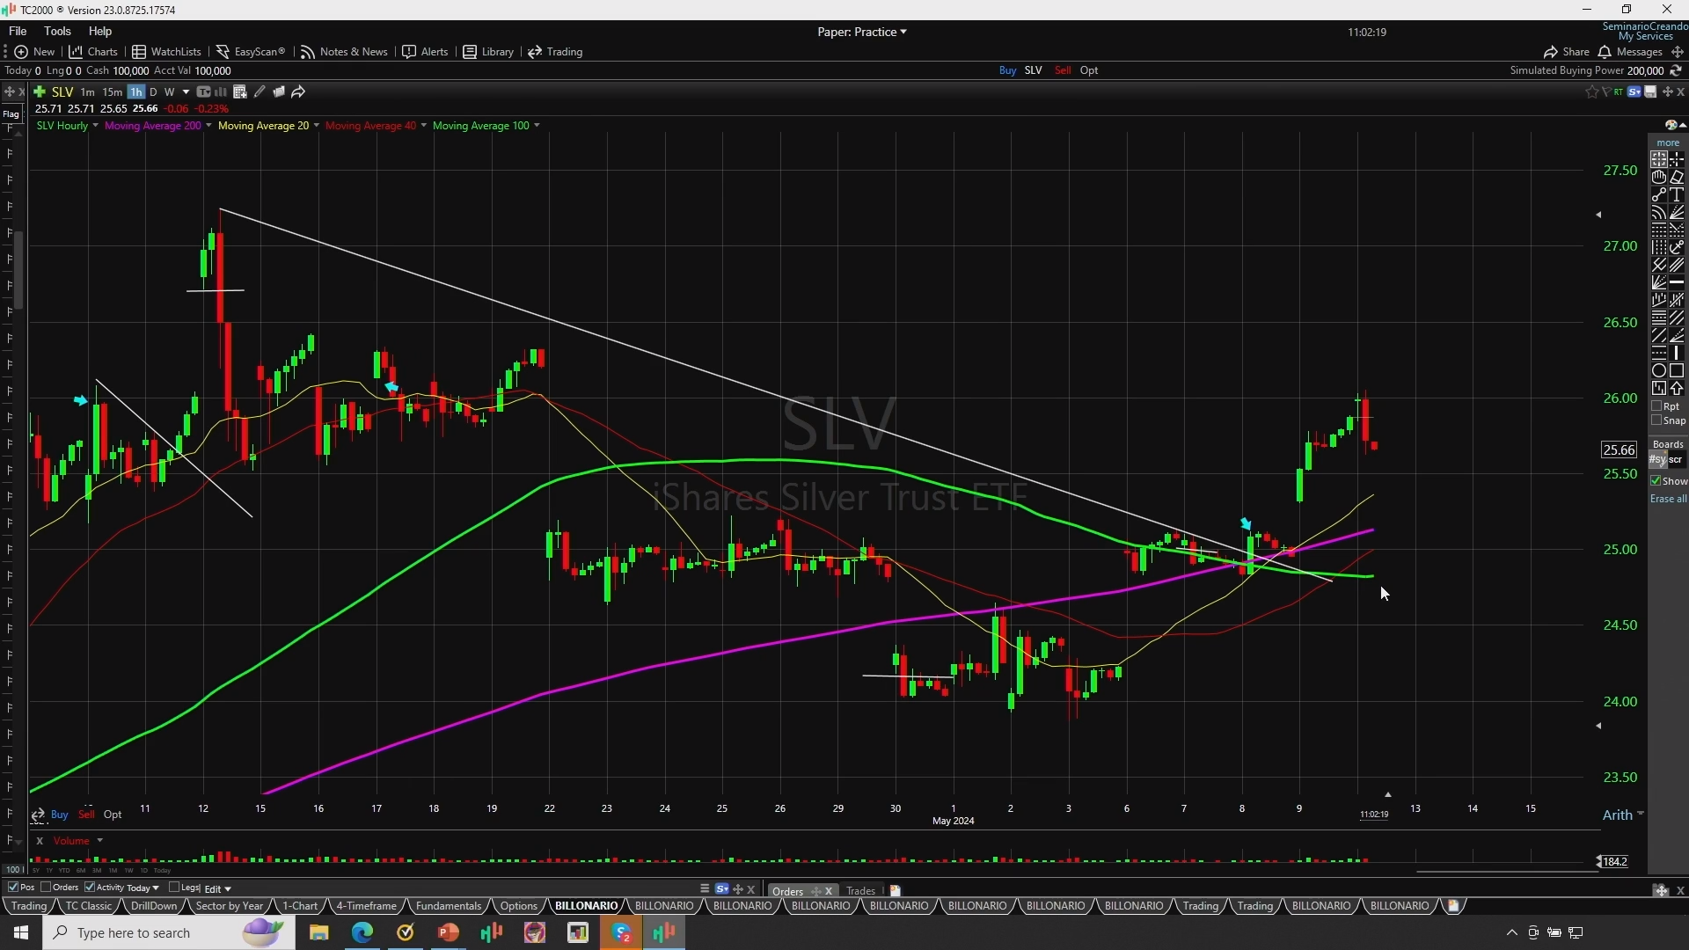The height and width of the screenshot is (950, 1689).
Task: Select the 15m timeframe
Action: coord(112,91)
